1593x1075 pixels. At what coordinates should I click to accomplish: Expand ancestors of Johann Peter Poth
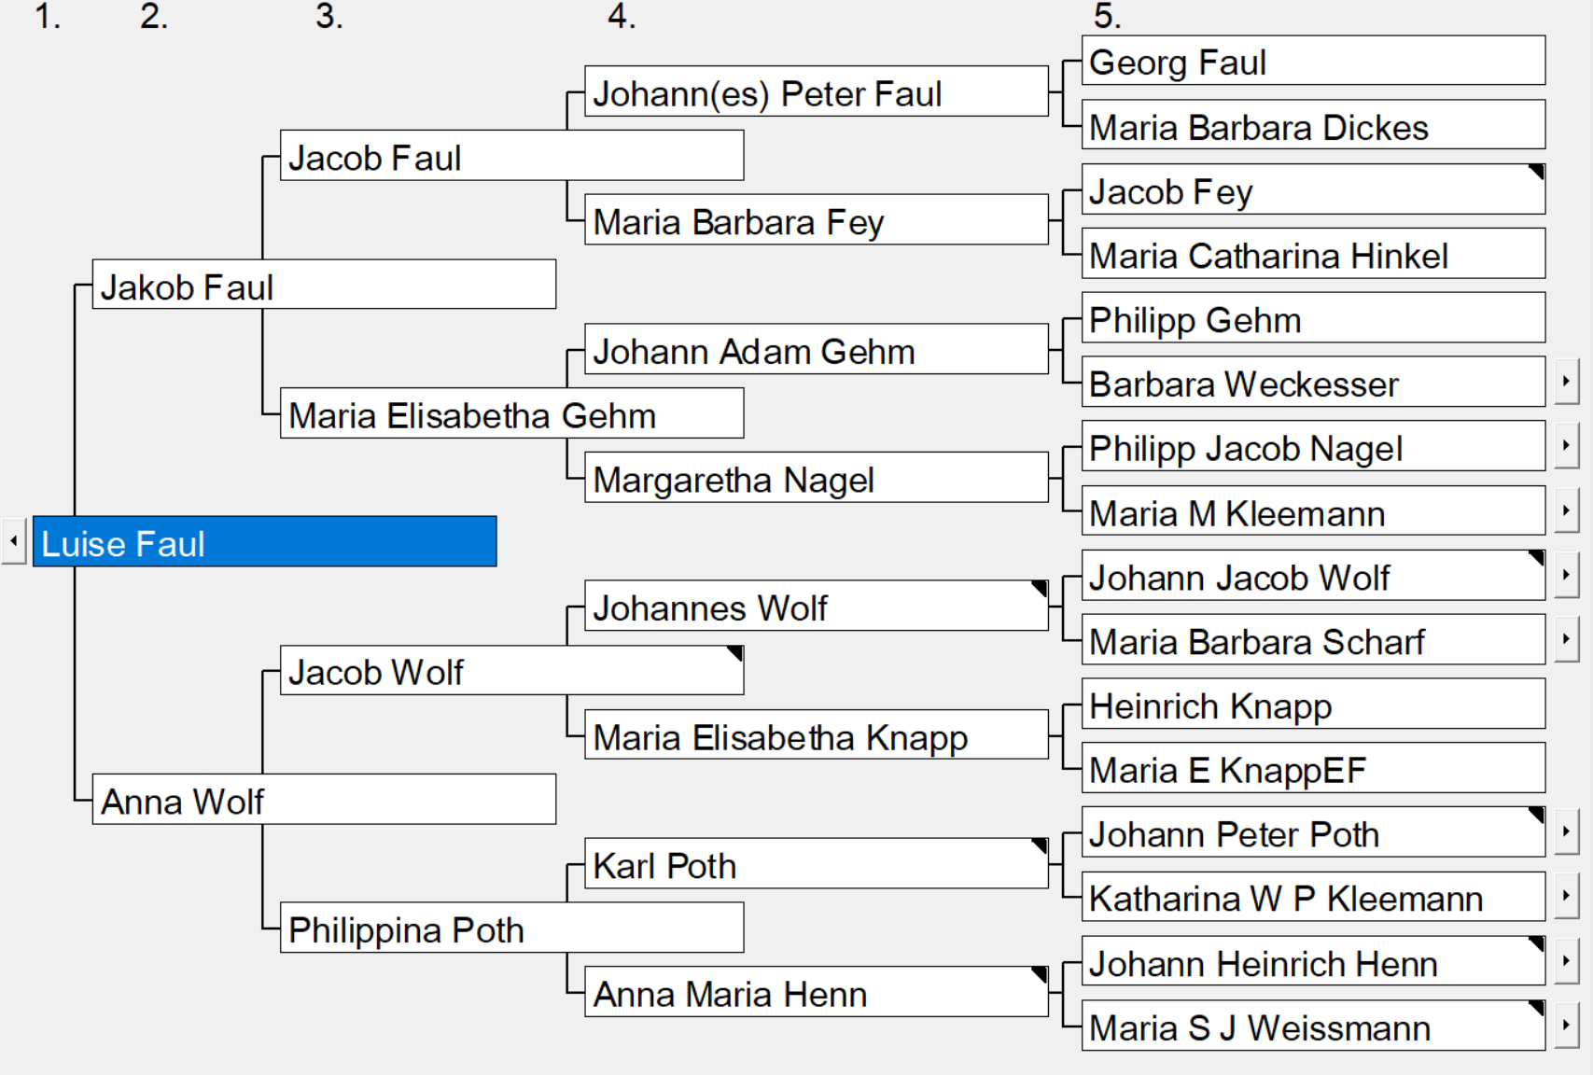tap(1566, 831)
